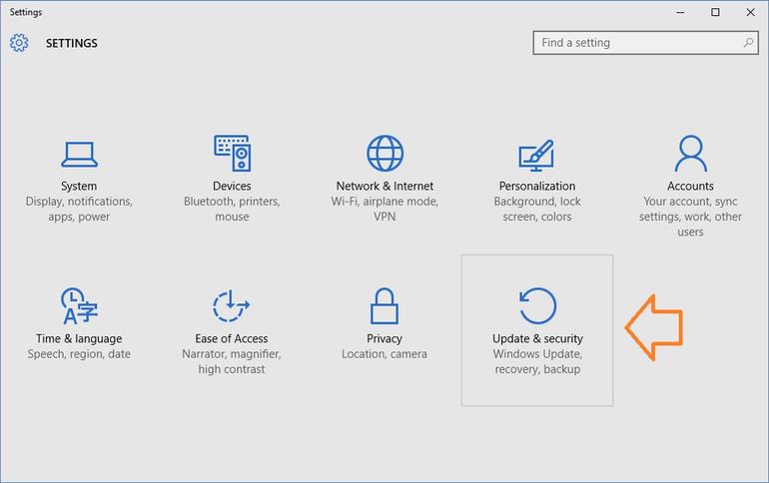Click the Accounts person icon
769x483 pixels.
click(690, 154)
